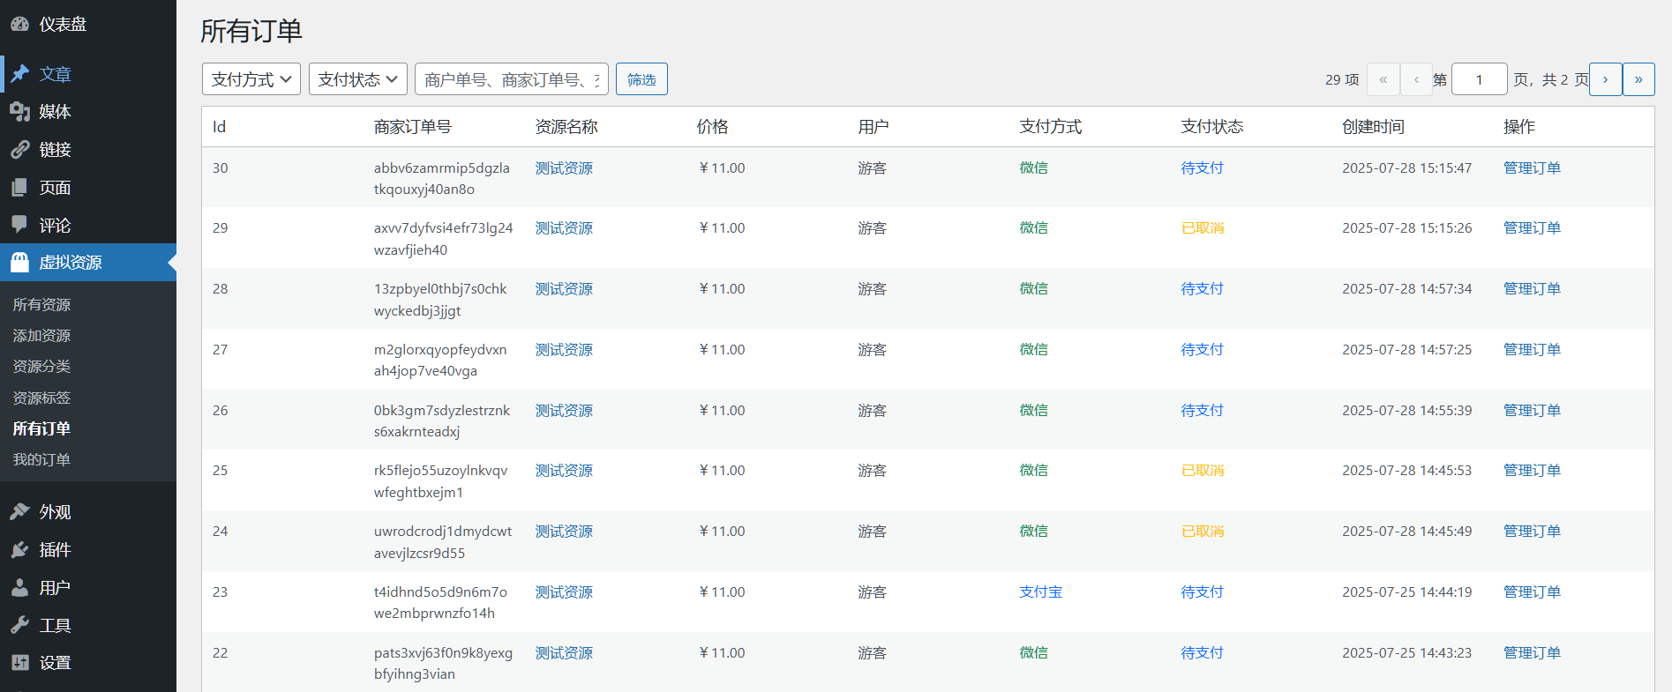
Task: Open the 支付方式 filter dropdown
Action: 251,79
